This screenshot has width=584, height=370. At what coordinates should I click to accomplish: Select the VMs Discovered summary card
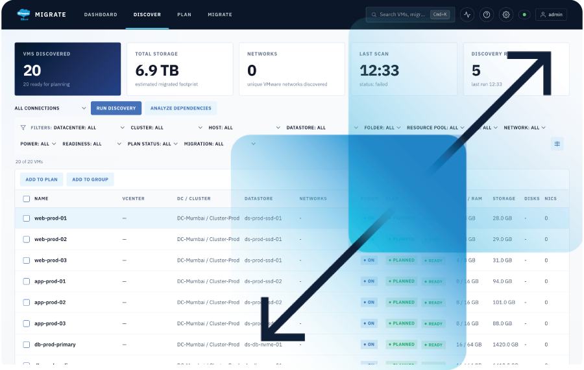pos(67,69)
